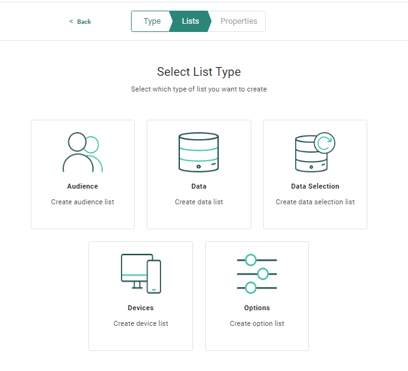Select the Lists step tab
This screenshot has height=371, width=408.
point(191,21)
